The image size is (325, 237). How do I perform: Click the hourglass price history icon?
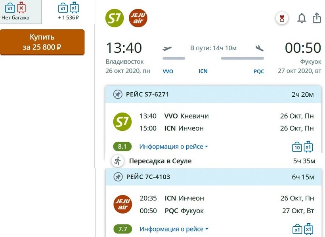pyautogui.click(x=282, y=18)
